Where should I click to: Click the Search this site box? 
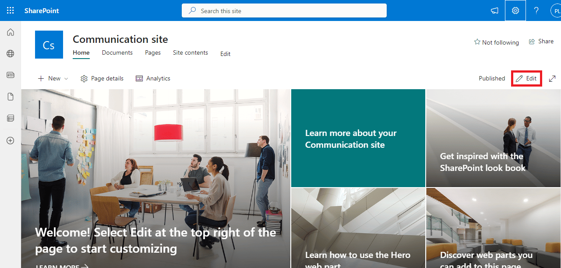coord(284,10)
